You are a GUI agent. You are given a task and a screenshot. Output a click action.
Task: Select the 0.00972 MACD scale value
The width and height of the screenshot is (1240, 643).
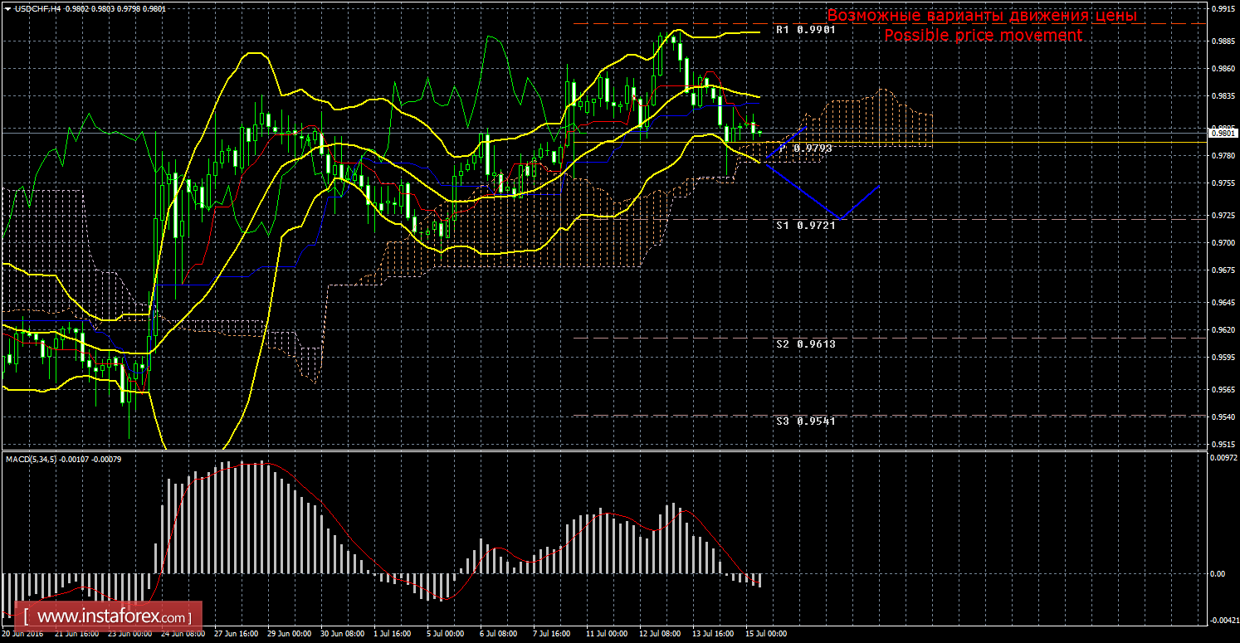(1222, 458)
